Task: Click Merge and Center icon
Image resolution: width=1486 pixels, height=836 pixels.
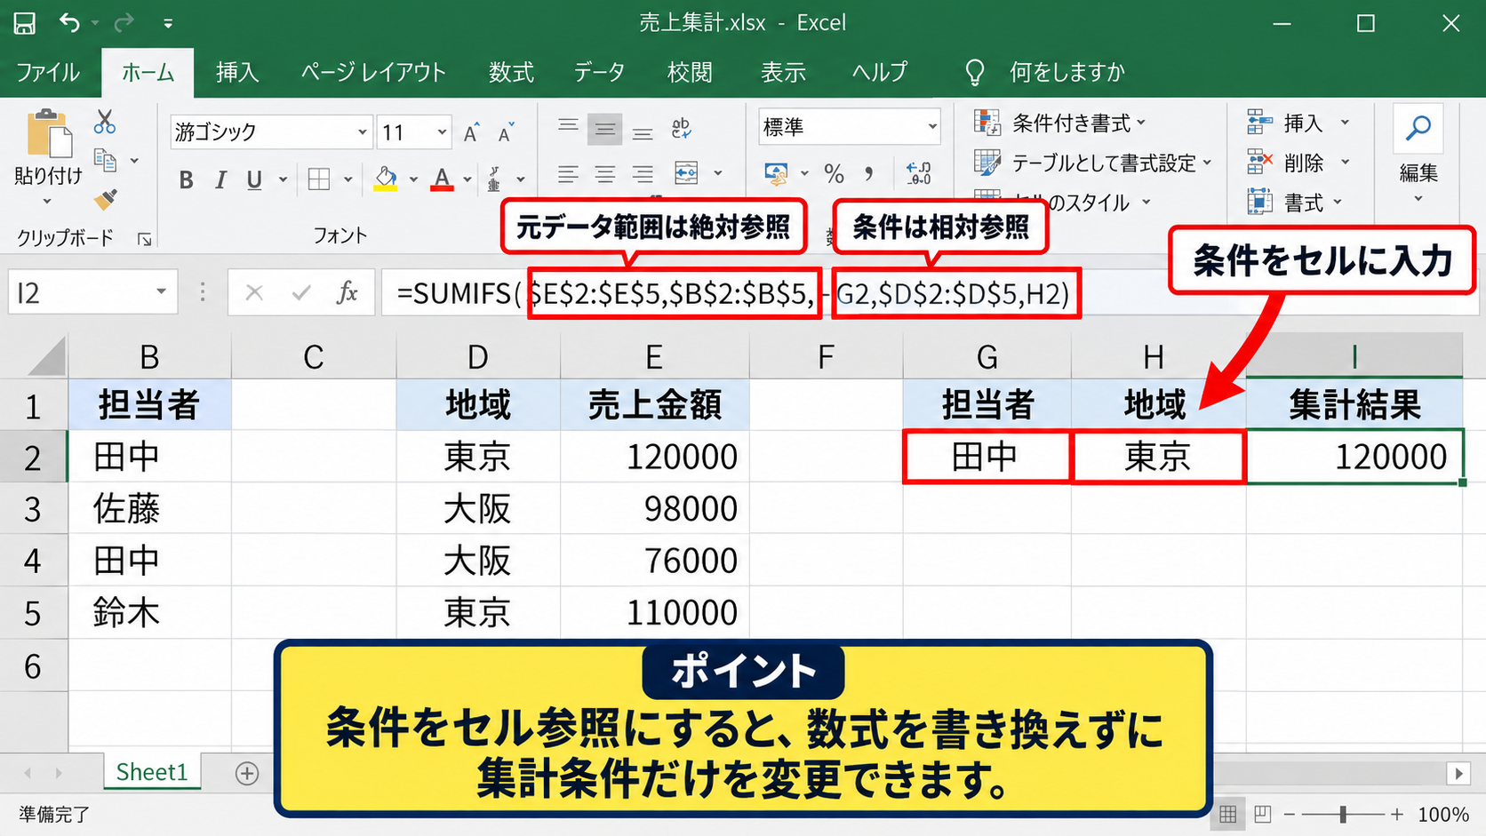Action: click(x=686, y=173)
